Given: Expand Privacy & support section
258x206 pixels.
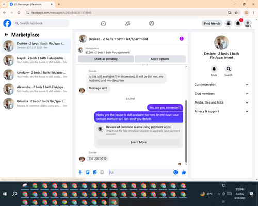Looking at the screenshot, I should (221, 111).
